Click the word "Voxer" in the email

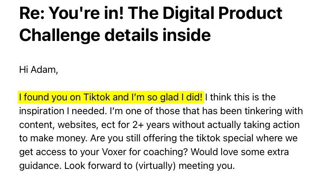pos(114,152)
